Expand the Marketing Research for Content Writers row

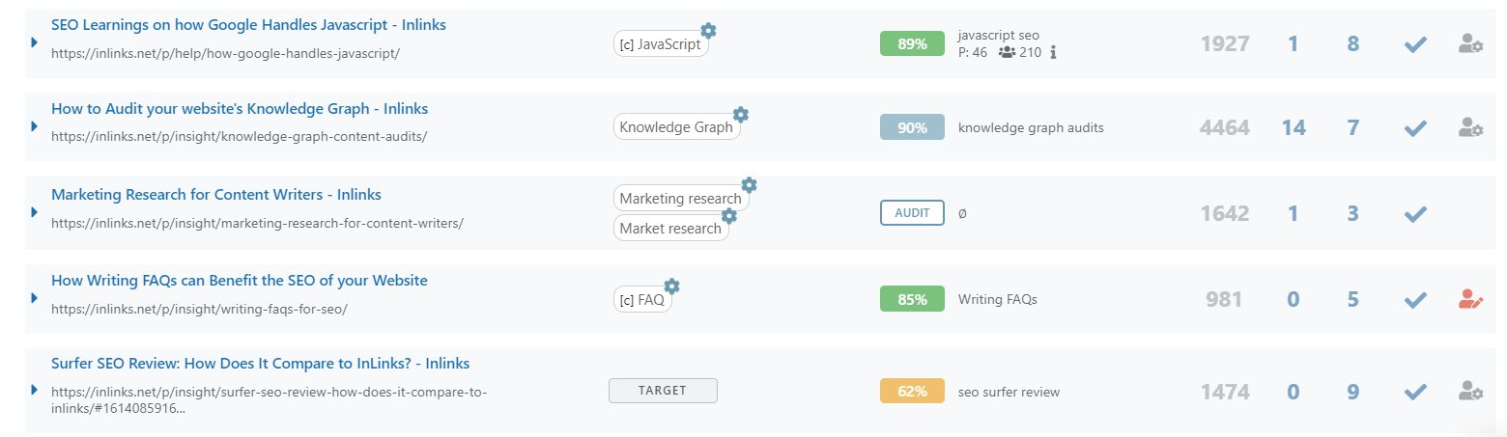click(x=34, y=211)
